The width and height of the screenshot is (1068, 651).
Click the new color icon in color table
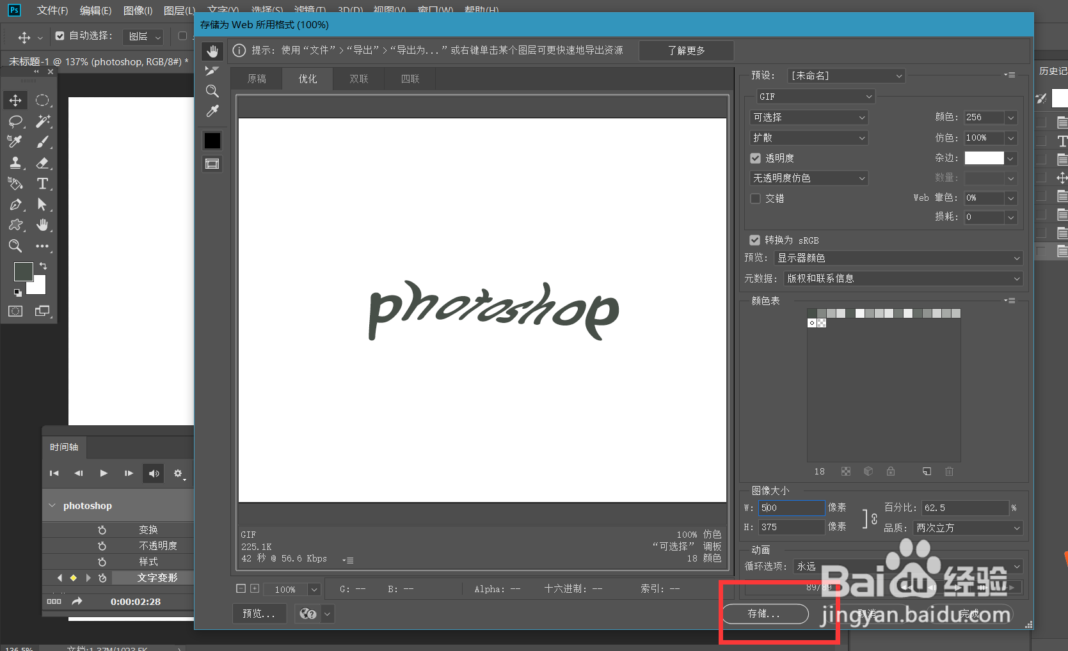pos(927,471)
